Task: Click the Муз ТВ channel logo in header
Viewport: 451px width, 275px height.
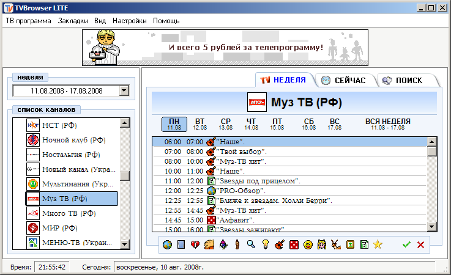Action: pyautogui.click(x=257, y=102)
